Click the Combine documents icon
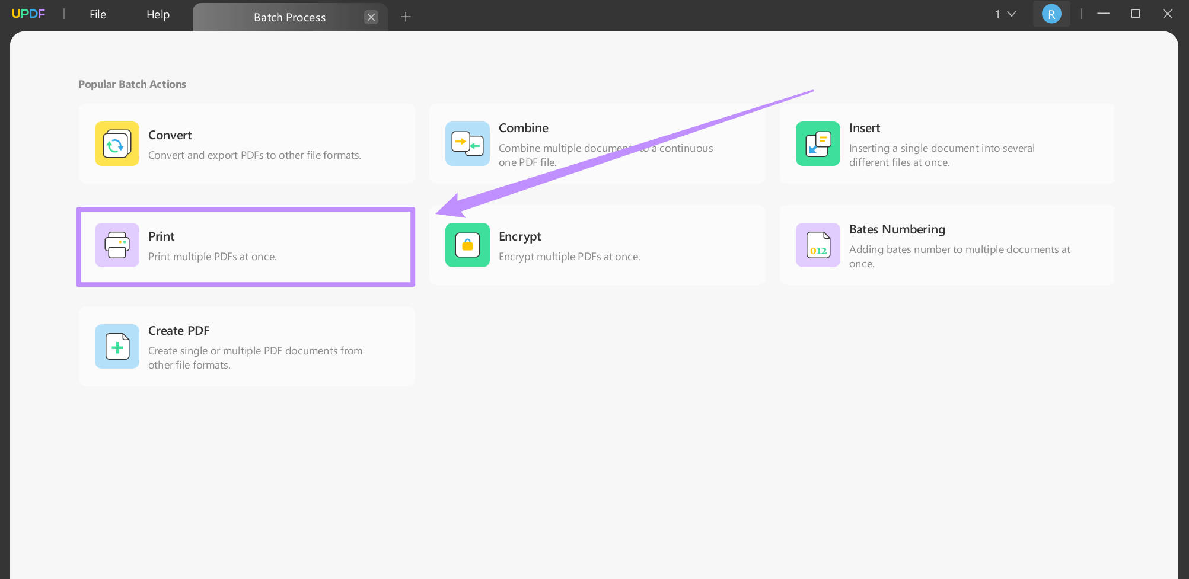This screenshot has height=579, width=1189. [x=467, y=143]
